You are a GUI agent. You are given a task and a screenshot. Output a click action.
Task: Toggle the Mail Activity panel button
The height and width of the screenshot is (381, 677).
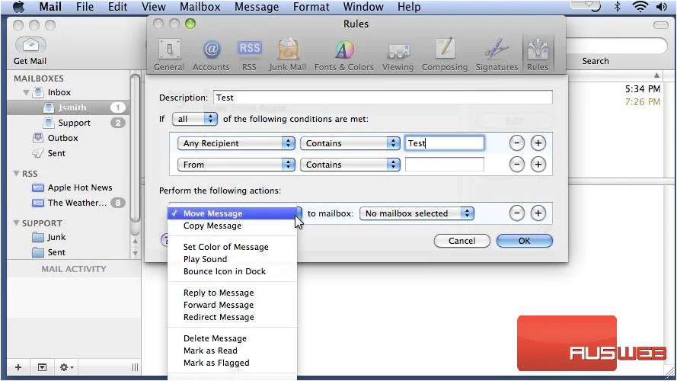tap(43, 367)
